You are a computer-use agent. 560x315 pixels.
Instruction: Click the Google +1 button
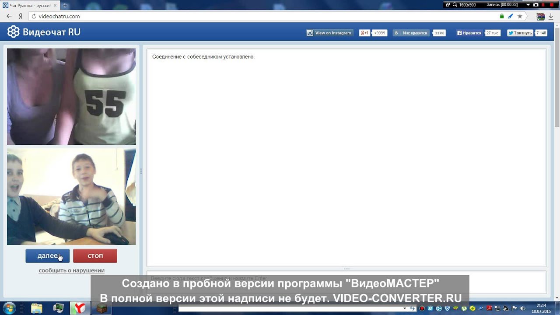364,33
